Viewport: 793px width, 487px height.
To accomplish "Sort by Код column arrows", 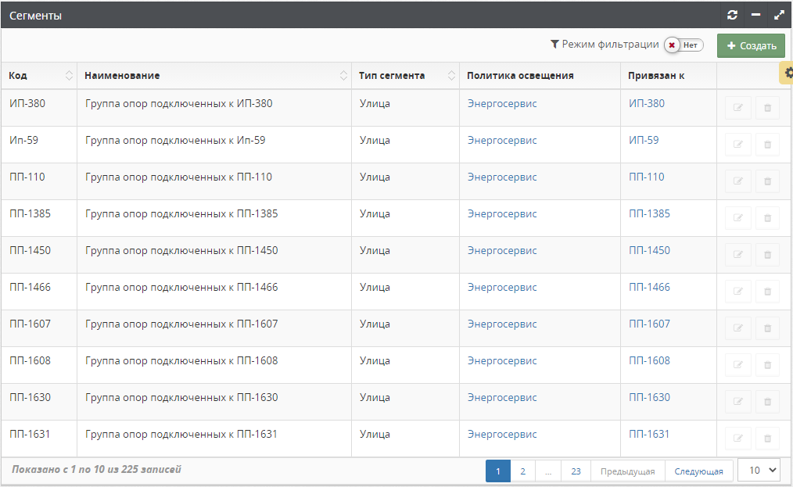I will click(x=69, y=76).
